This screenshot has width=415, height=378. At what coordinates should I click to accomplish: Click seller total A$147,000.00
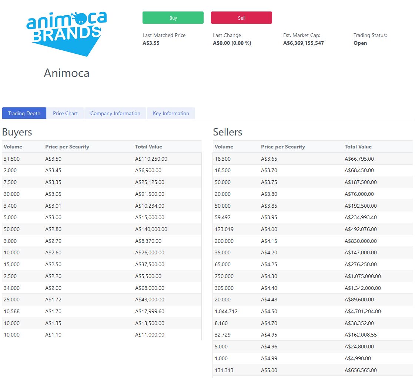click(x=361, y=252)
